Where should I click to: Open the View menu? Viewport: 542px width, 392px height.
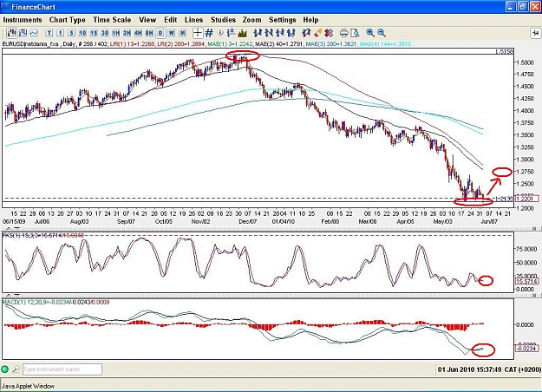pos(147,20)
